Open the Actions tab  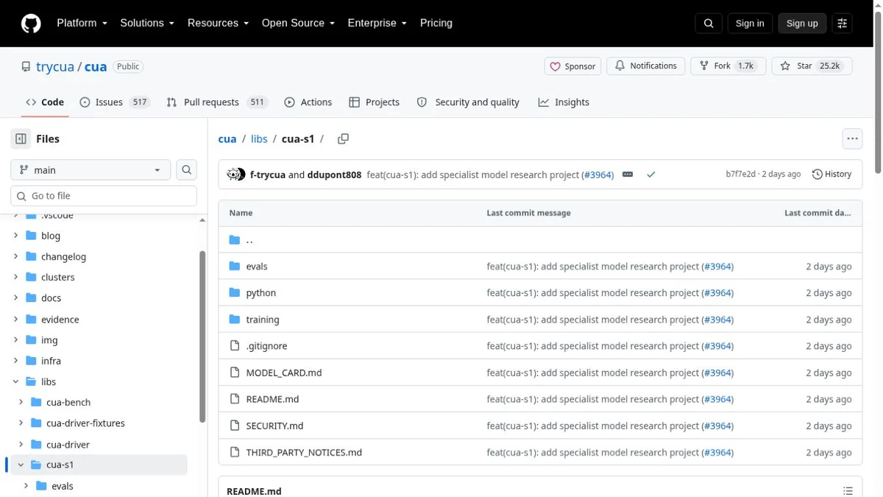point(308,102)
